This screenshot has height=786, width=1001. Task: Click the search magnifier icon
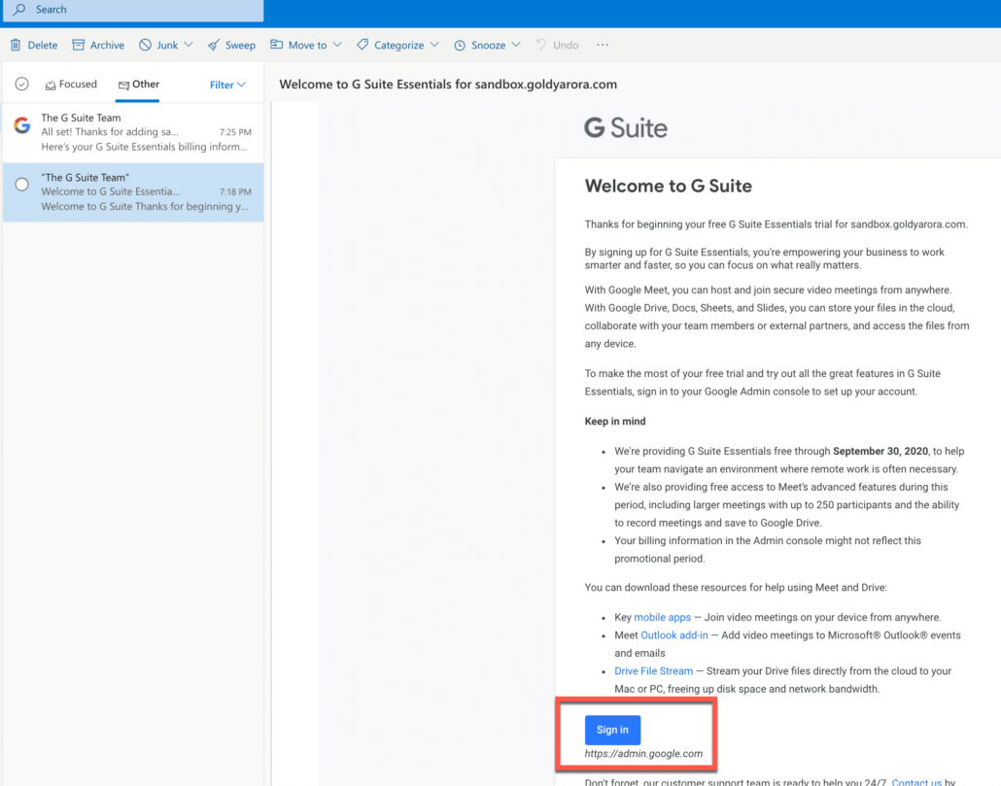tap(19, 10)
